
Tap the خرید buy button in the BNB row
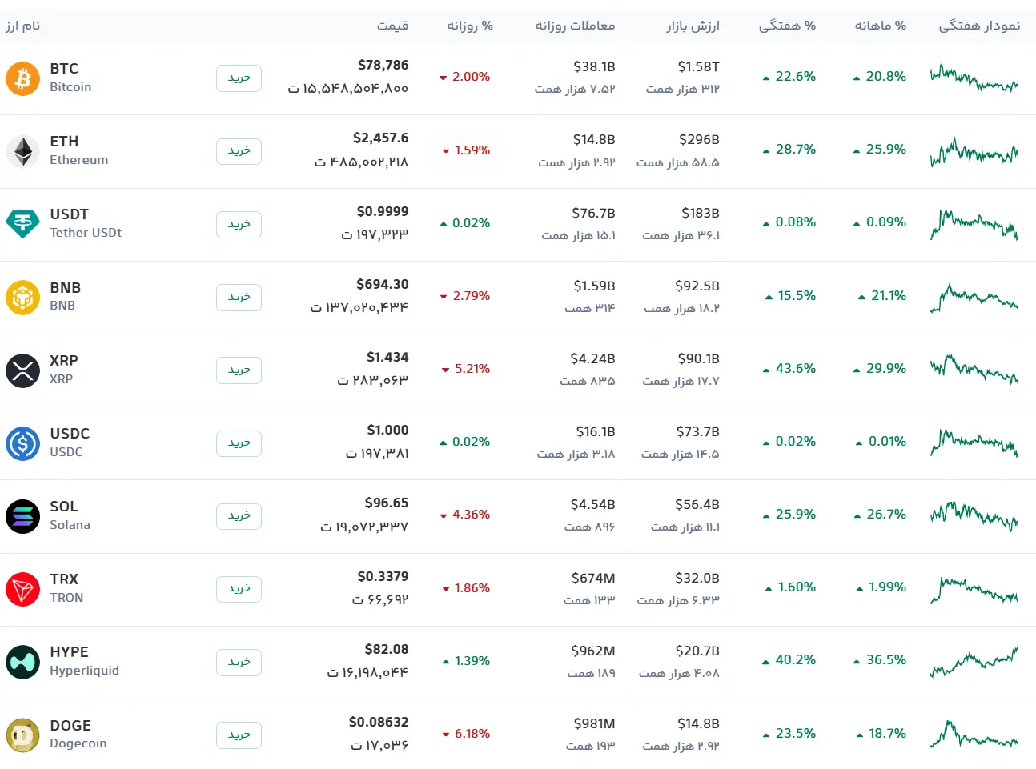(x=239, y=298)
